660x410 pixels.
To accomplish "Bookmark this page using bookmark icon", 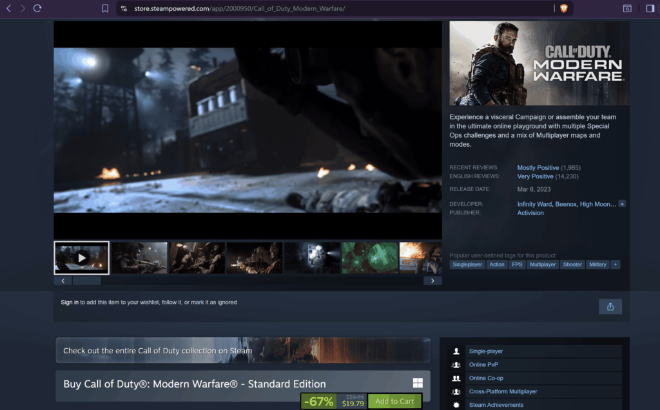I will click(x=105, y=8).
